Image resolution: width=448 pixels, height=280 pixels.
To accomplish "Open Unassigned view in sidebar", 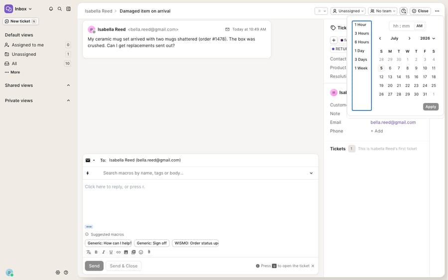I will (37, 54).
